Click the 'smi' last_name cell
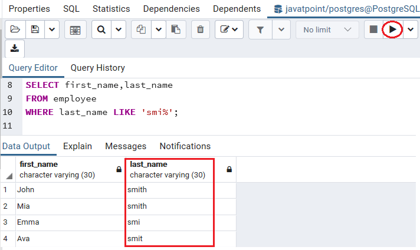Image resolution: width=420 pixels, height=250 pixels. tap(181, 222)
